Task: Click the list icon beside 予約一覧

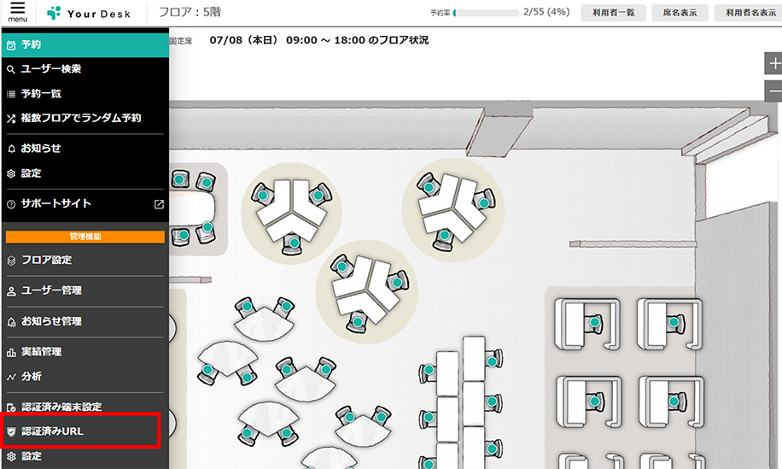Action: 11,94
